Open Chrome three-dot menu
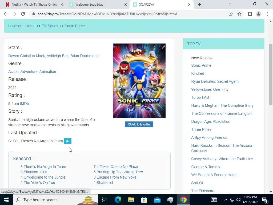The width and height of the screenshot is (273, 205). coord(267,14)
